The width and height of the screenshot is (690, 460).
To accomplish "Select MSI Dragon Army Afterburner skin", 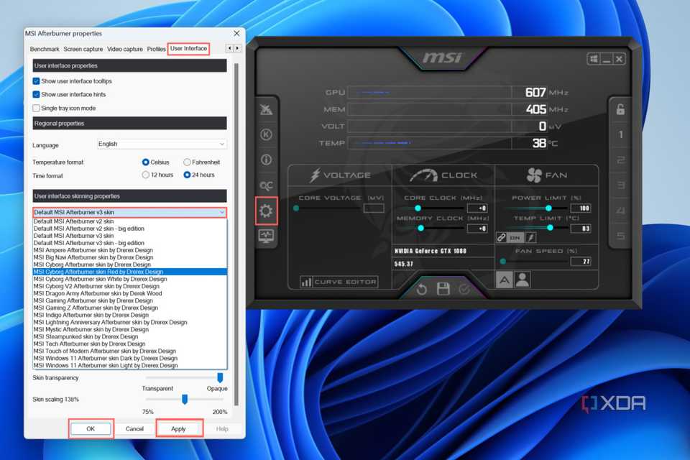I will click(130, 293).
